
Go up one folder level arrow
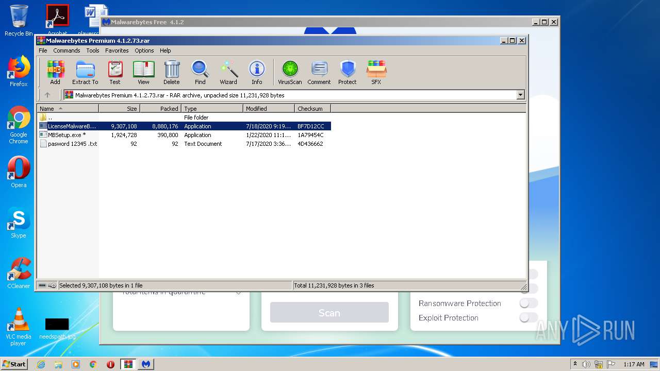[47, 95]
